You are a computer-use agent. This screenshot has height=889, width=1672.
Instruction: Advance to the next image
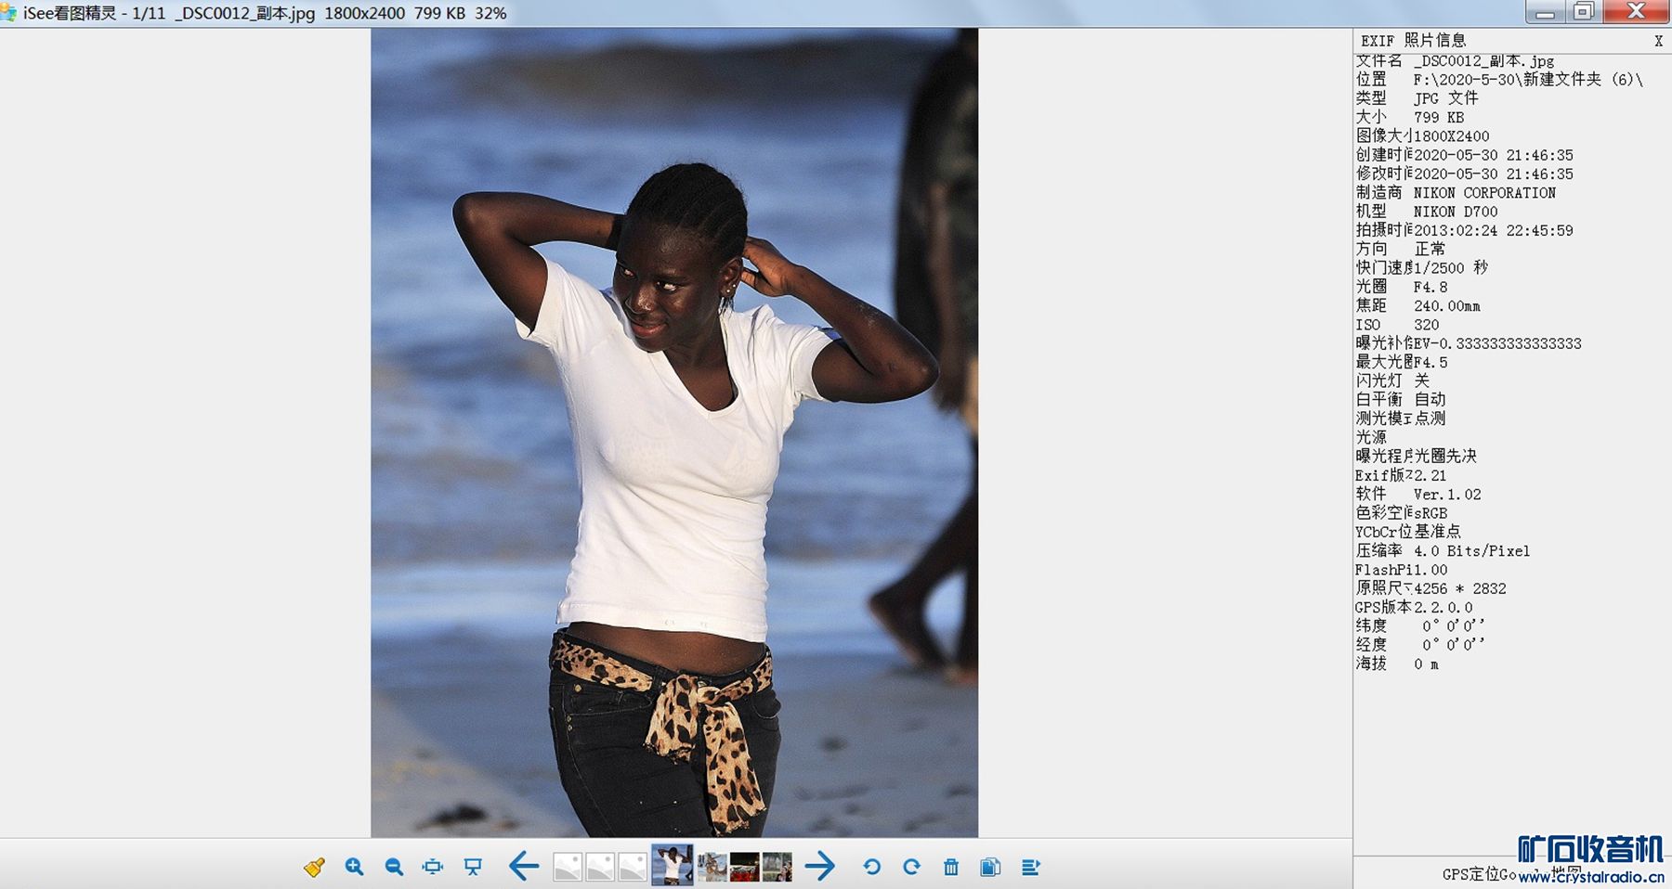click(819, 867)
